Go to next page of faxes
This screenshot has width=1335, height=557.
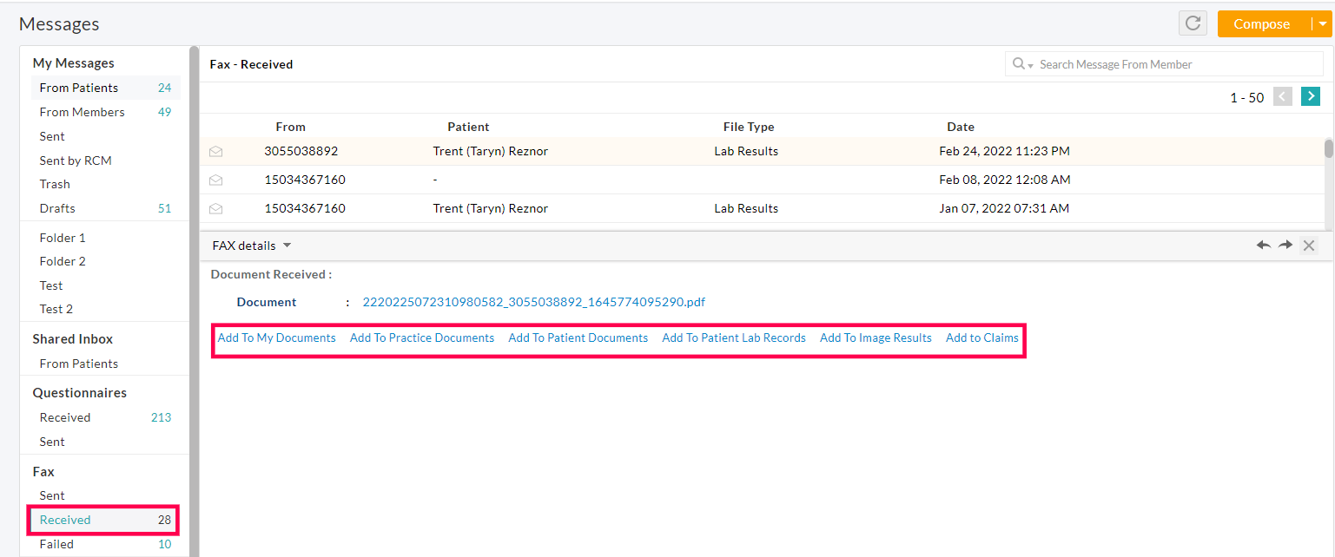click(1311, 96)
